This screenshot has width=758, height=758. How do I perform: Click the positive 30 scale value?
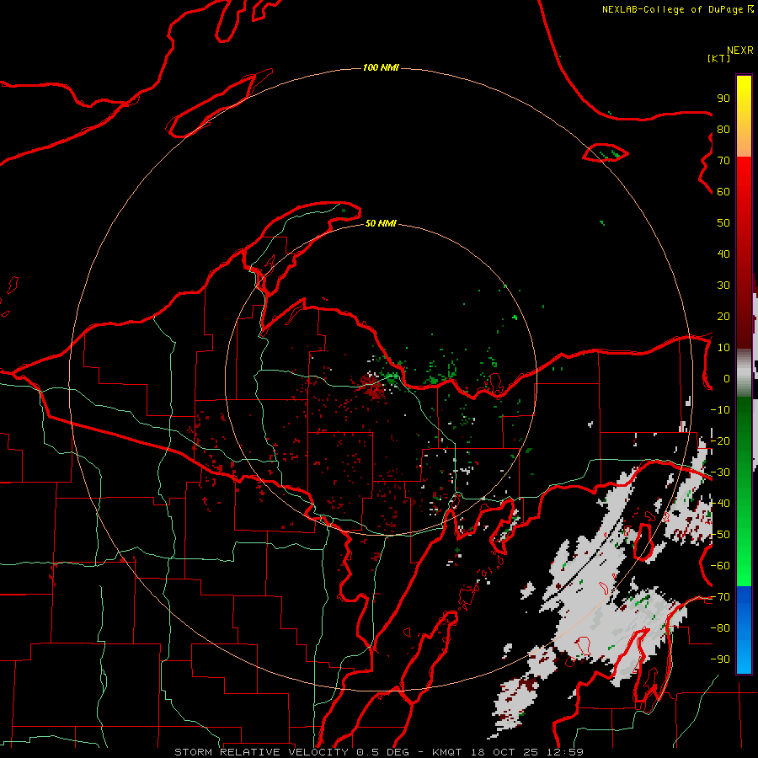click(x=723, y=286)
